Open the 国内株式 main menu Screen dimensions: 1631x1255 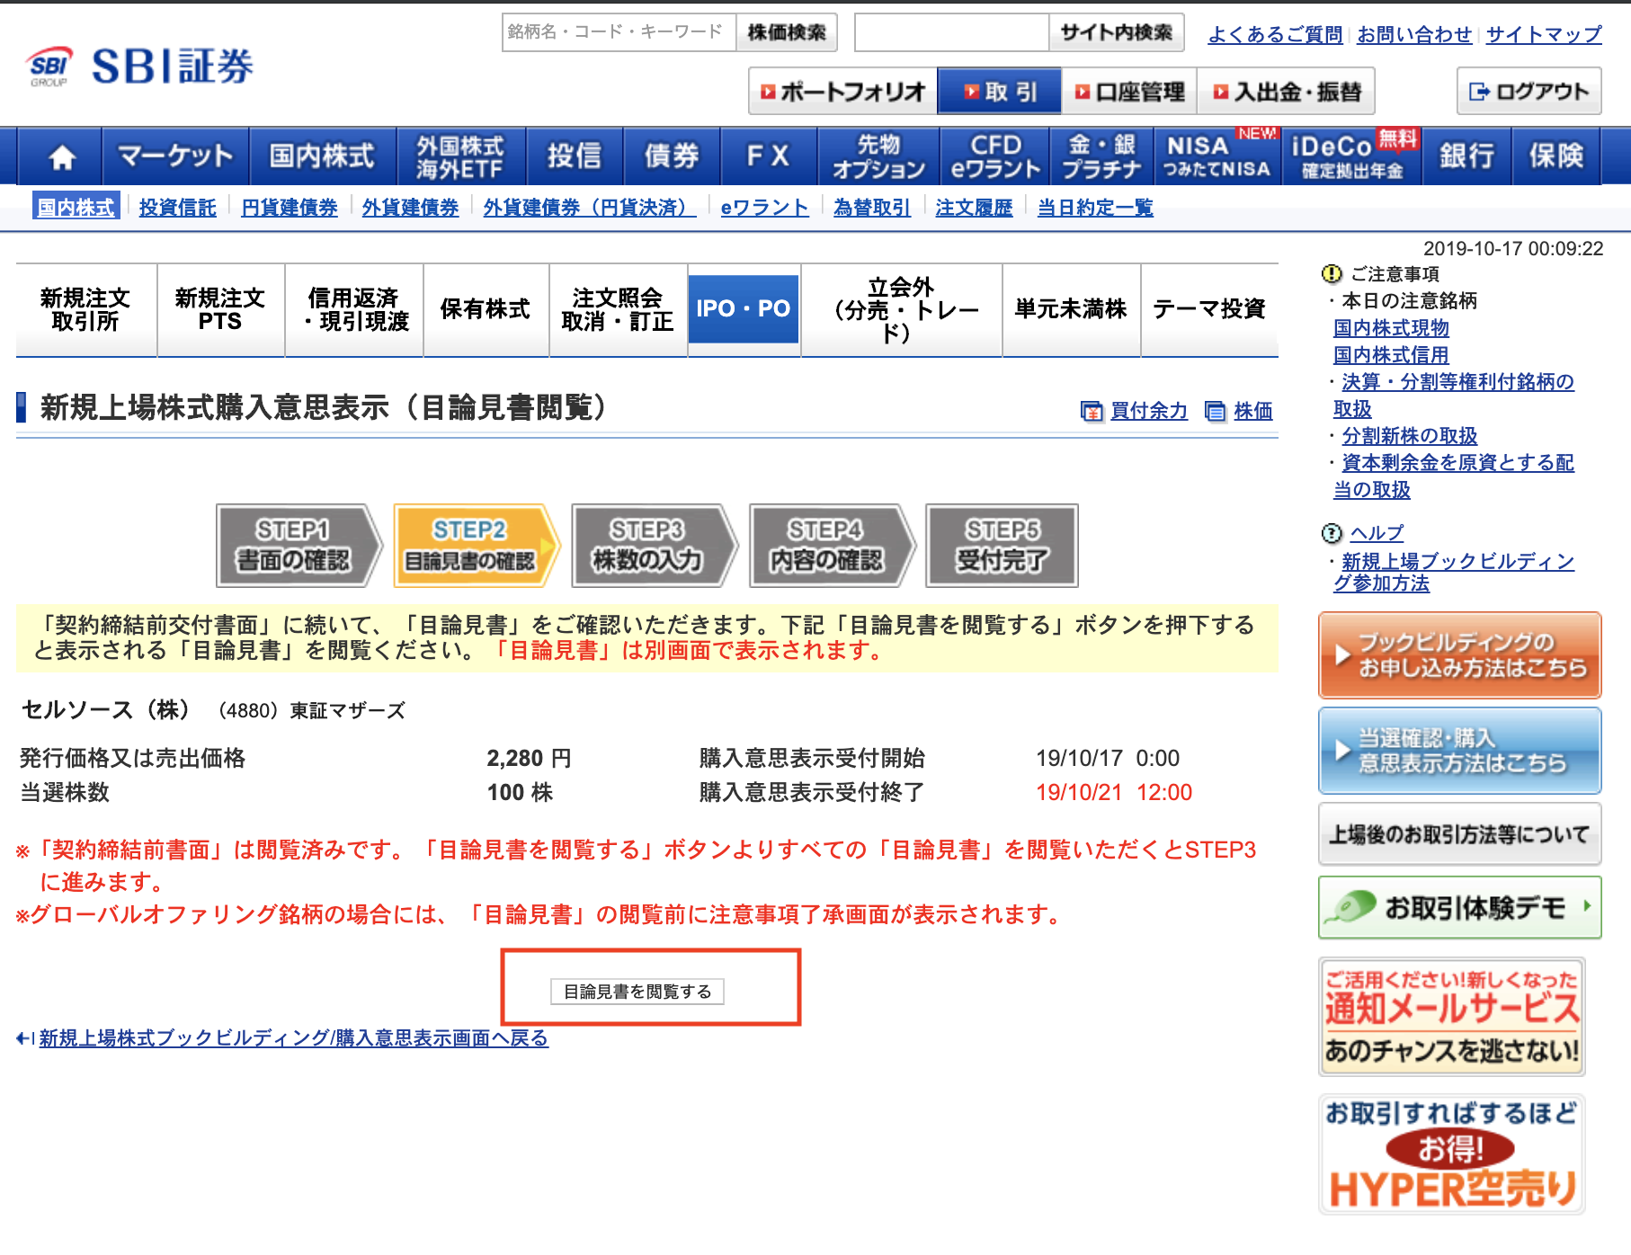pos(322,156)
